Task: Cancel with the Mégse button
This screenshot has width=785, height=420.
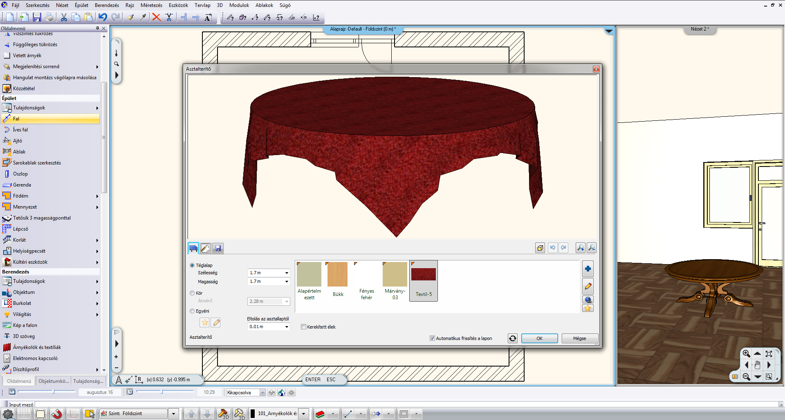Action: [579, 338]
